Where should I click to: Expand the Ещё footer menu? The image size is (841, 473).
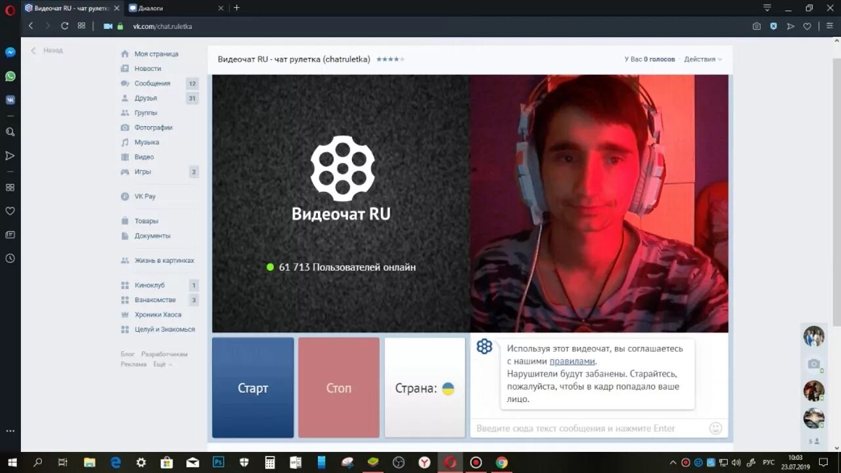point(162,364)
